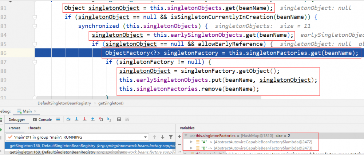Click line number 84 in gutter
Viewport: 364px width, 155px height.
[4, 35]
